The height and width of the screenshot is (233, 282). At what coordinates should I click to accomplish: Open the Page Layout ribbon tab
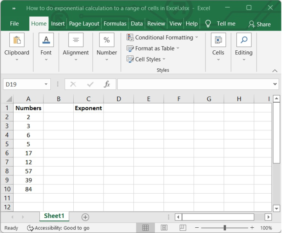coord(84,24)
